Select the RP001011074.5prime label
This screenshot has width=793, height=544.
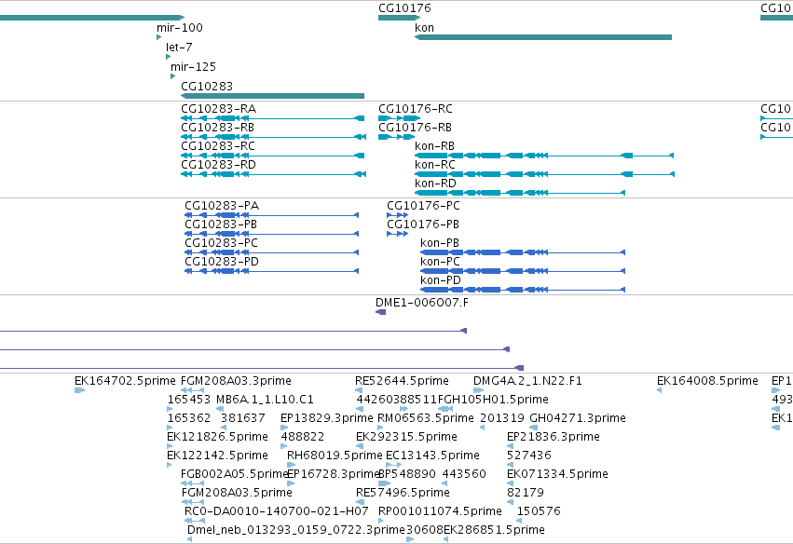point(440,511)
